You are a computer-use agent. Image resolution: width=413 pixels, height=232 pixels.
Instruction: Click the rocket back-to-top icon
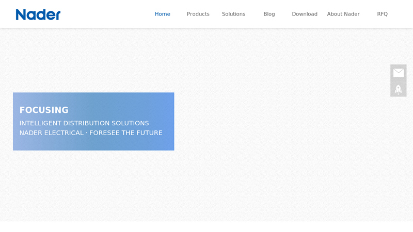398,89
